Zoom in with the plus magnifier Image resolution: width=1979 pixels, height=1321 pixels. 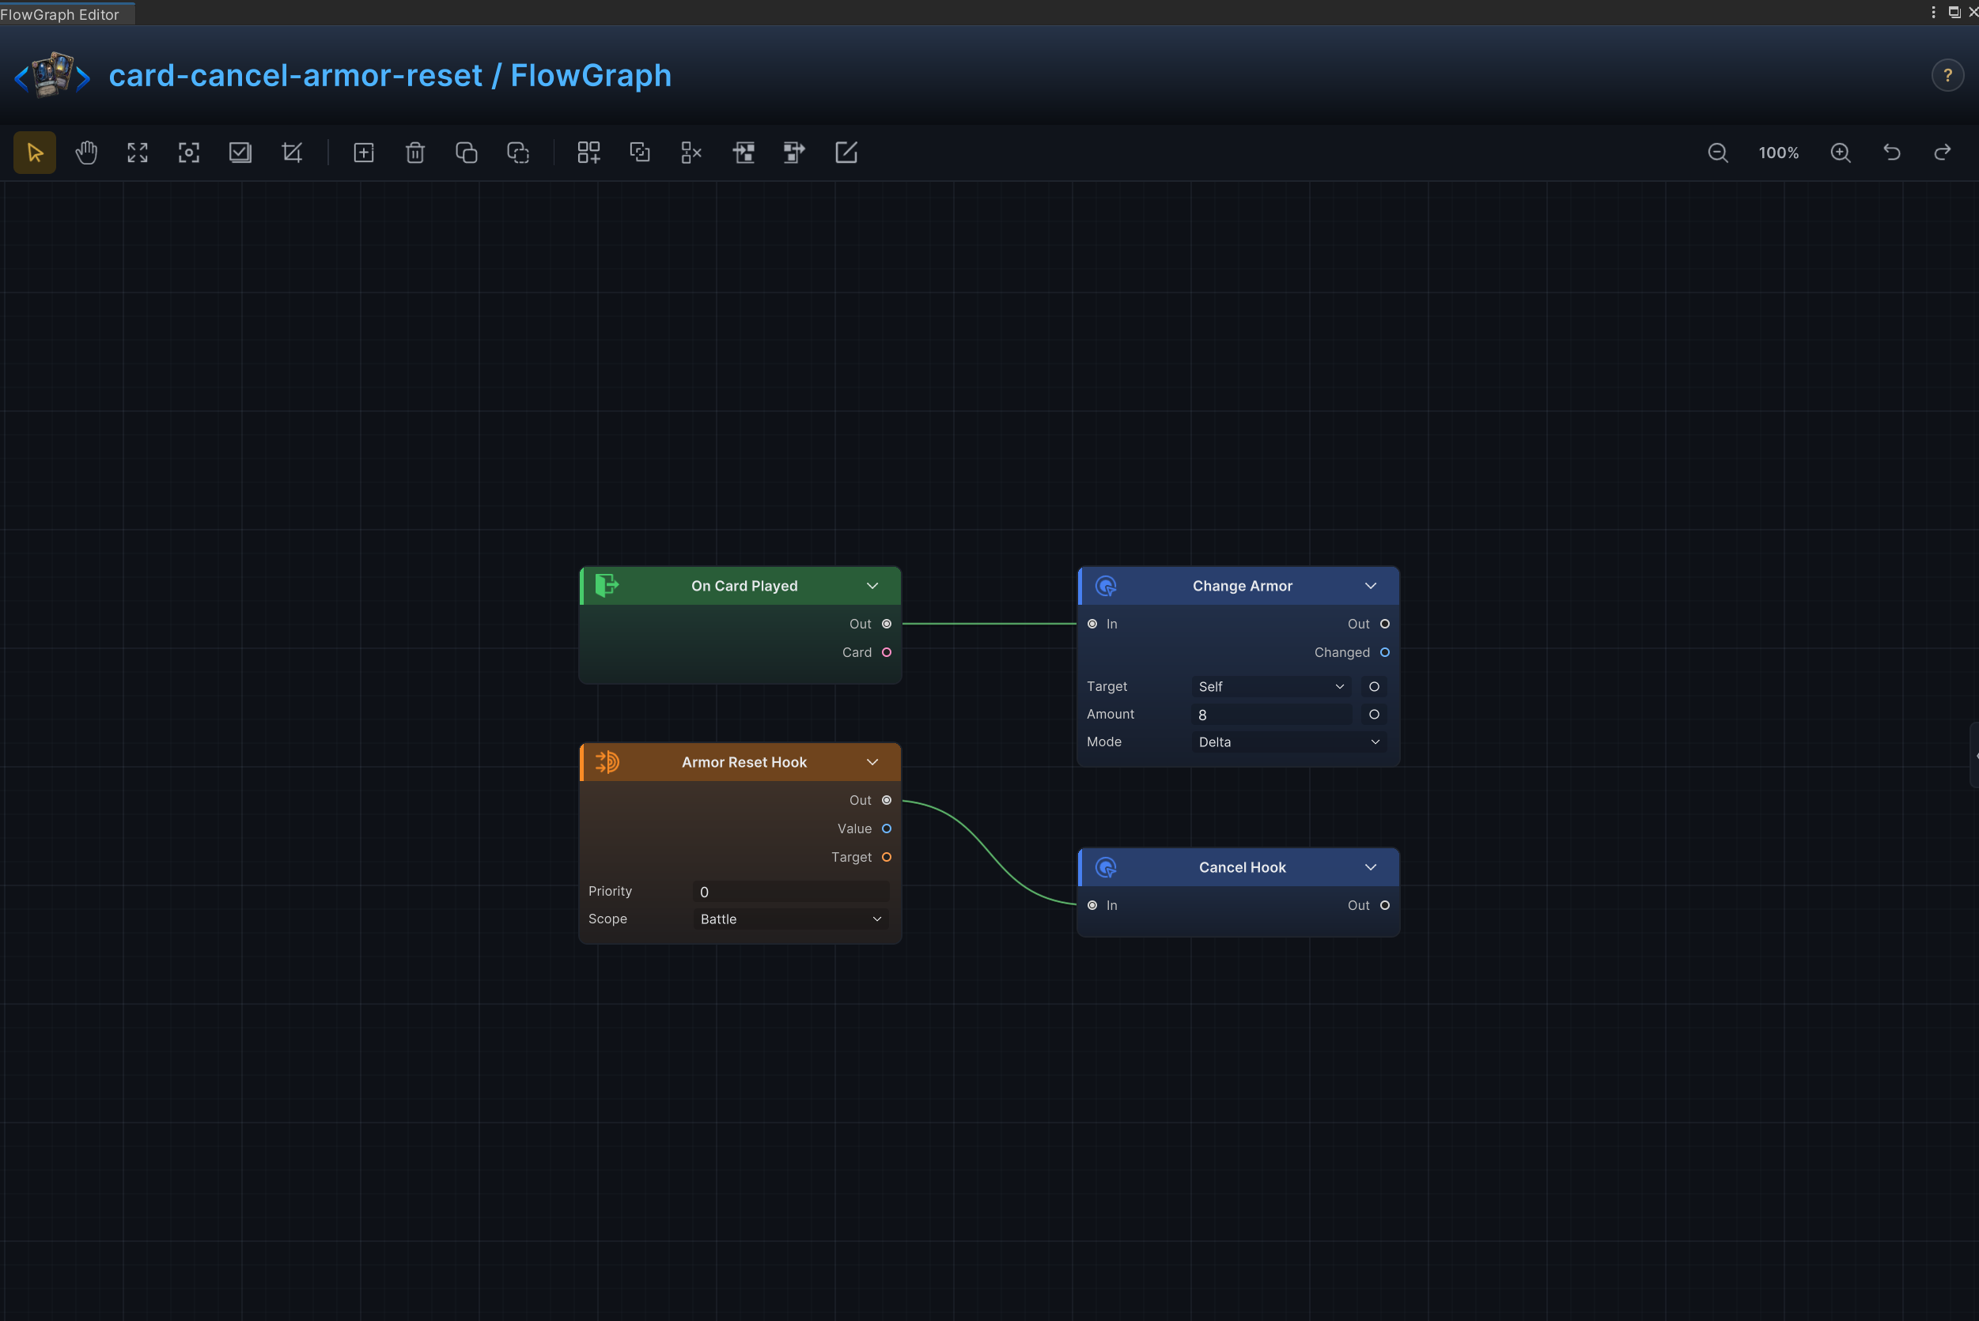point(1841,153)
